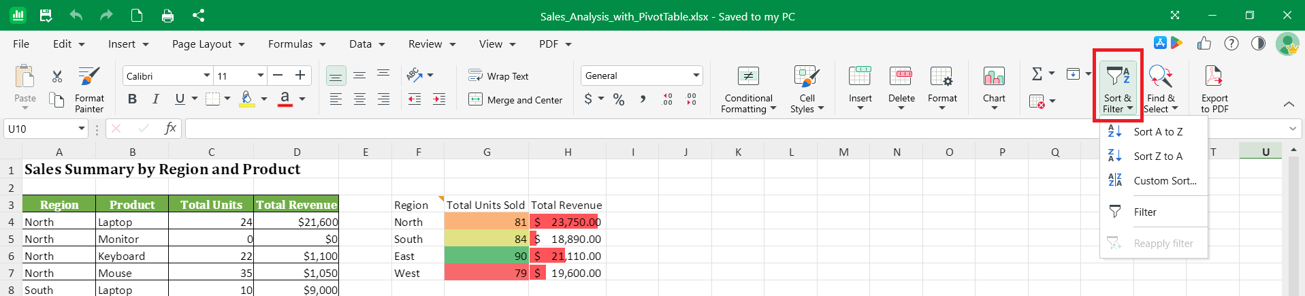Toggle dark mode half-circle icon

point(1258,44)
